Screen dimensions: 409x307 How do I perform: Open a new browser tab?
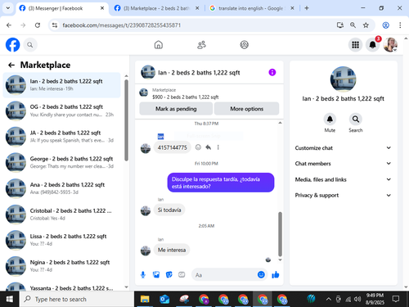click(307, 8)
